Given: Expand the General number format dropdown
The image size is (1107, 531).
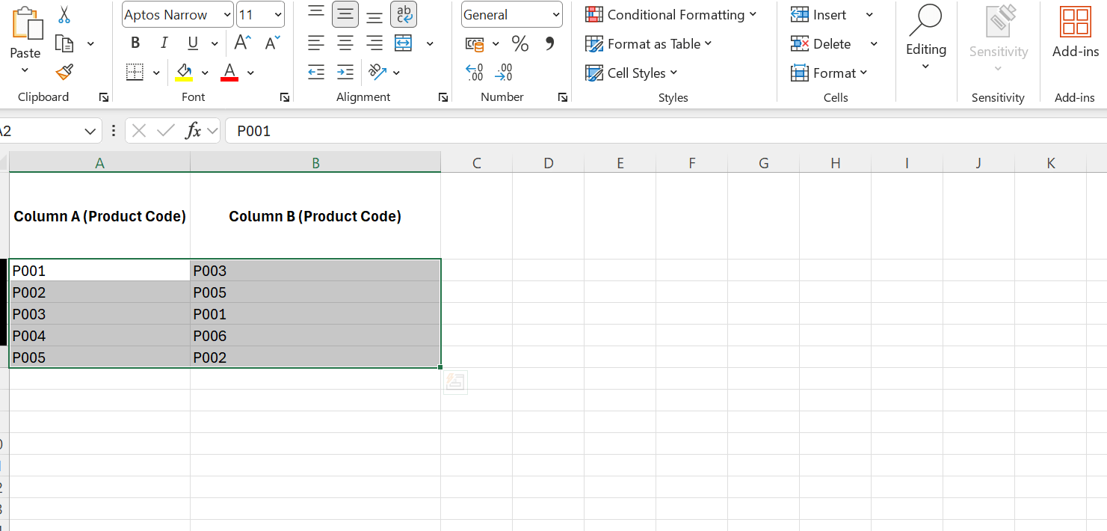Looking at the screenshot, I should (557, 14).
